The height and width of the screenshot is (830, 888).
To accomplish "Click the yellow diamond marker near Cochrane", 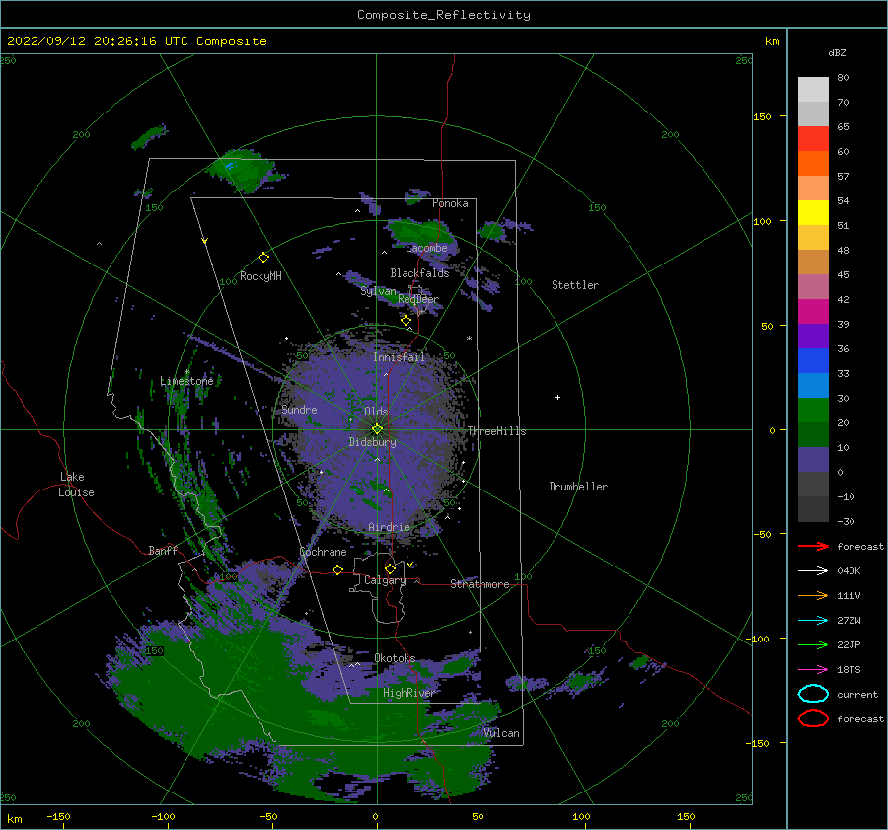I will pos(338,569).
